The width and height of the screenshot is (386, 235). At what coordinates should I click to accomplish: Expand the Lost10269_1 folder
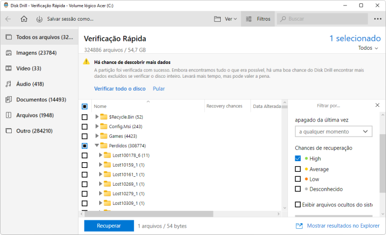(100, 184)
